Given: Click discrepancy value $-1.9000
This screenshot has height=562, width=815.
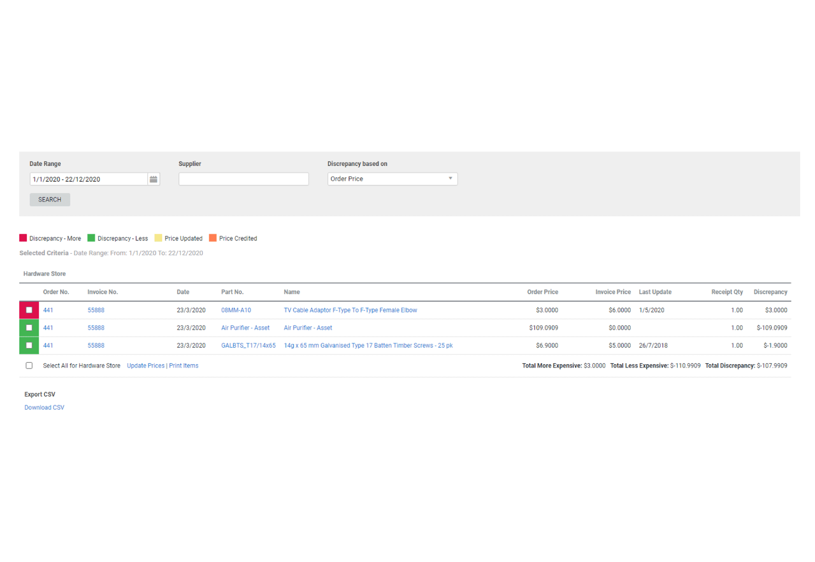Looking at the screenshot, I should point(776,346).
